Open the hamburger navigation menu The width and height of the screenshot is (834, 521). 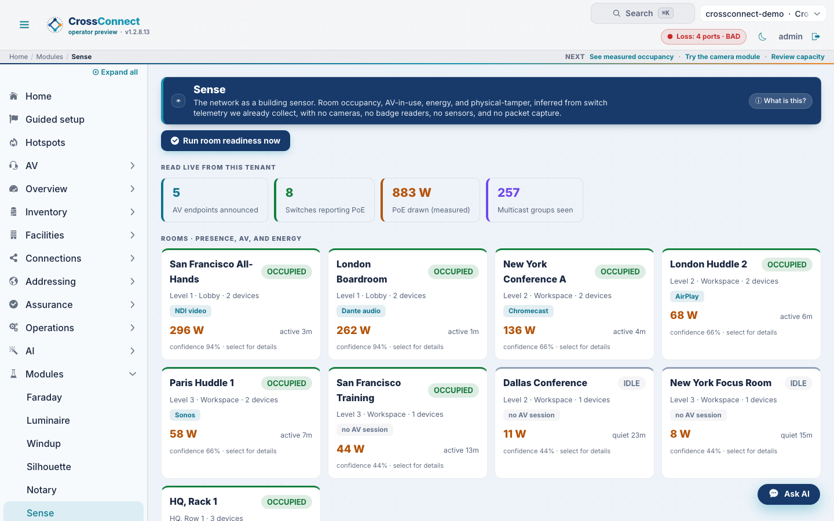(24, 25)
